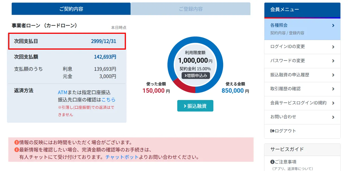Switch to the ご登録内容 tab
This screenshot has height=171, width=348.
point(191,9)
